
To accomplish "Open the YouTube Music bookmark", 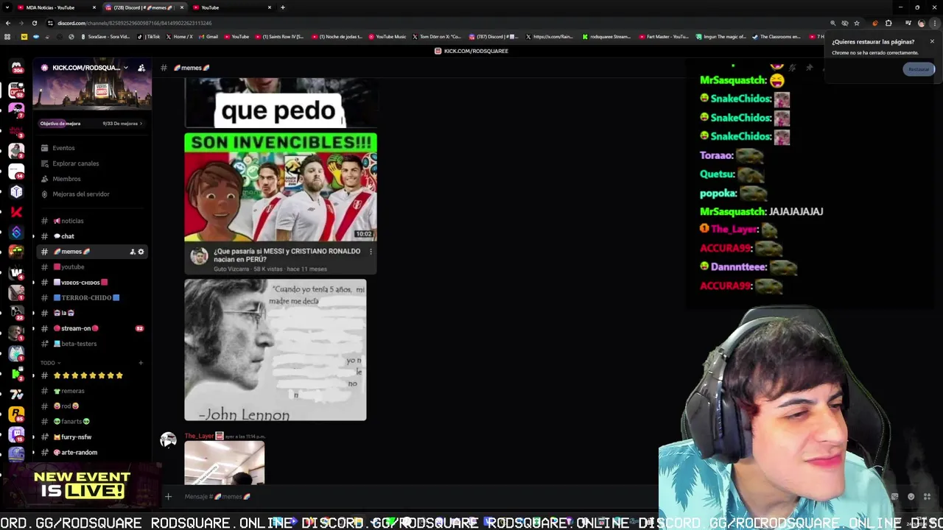I will [387, 37].
